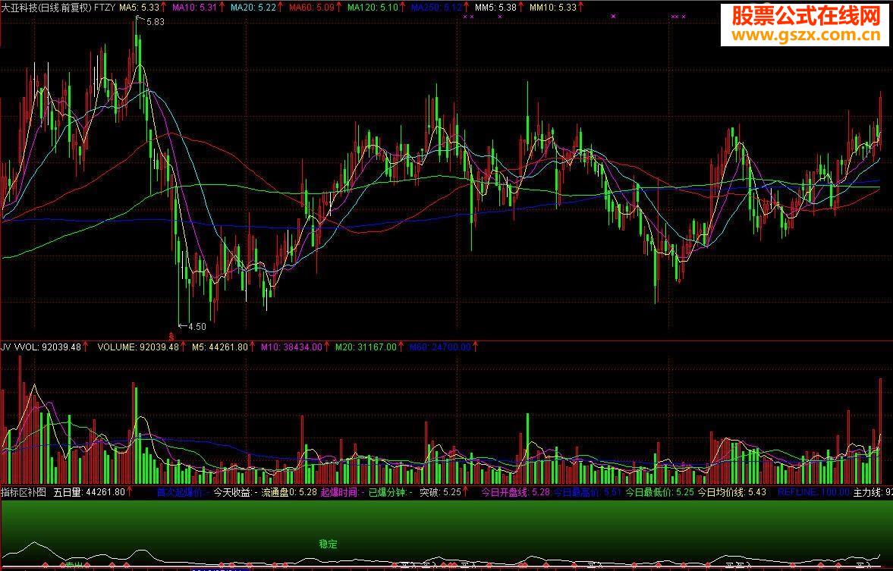Screen dimensions: 893x571
Task: Select the FTZY indicator name
Action: click(105, 8)
